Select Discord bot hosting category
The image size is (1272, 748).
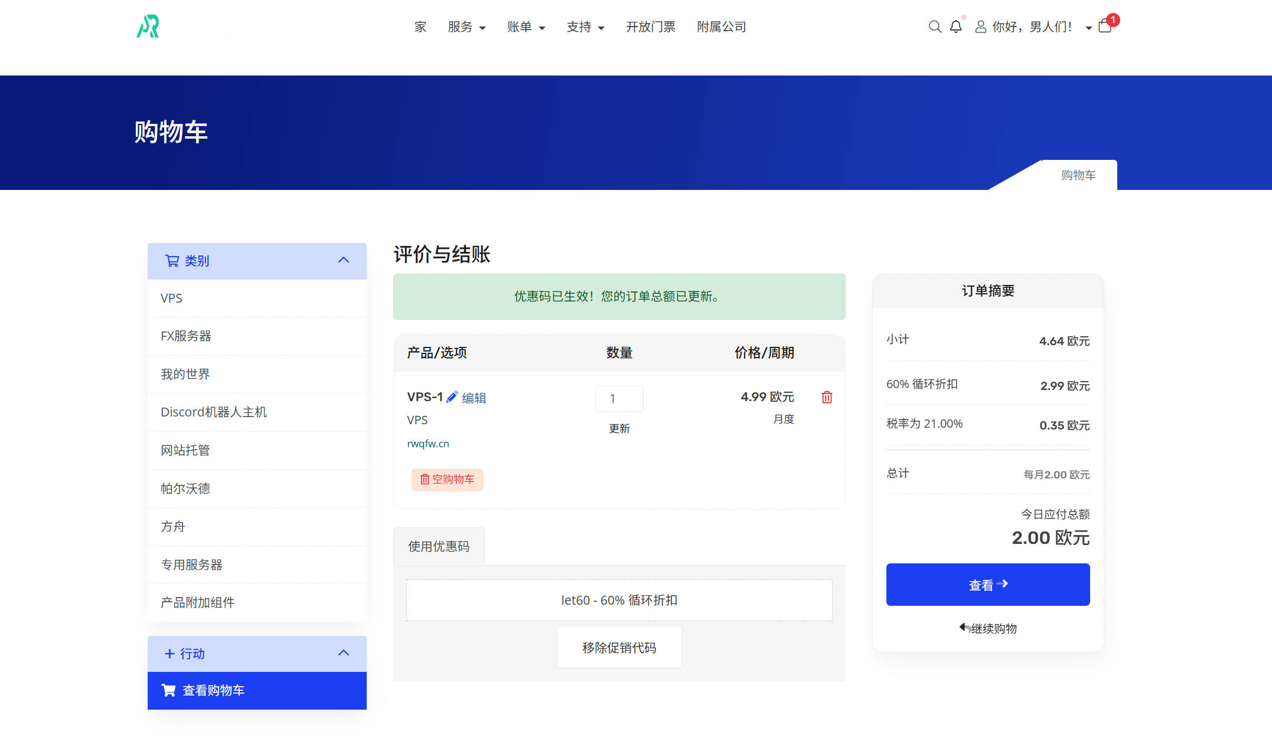214,412
